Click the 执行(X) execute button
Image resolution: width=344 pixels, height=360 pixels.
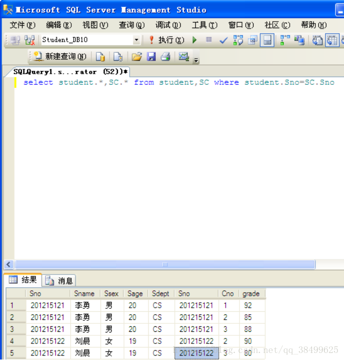click(x=167, y=40)
